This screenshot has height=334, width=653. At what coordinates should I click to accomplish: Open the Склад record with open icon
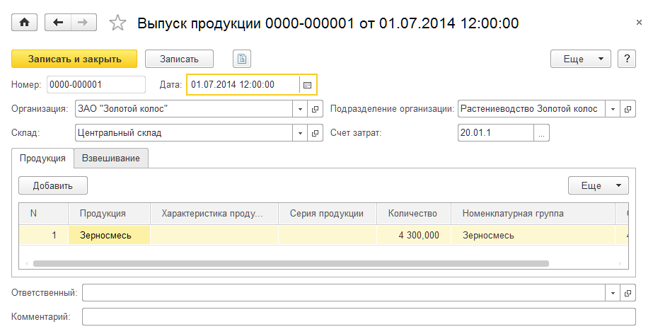coord(316,133)
